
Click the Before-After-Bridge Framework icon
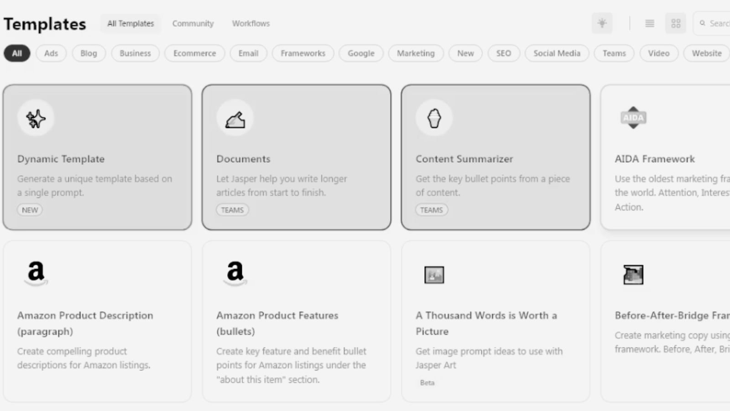633,275
